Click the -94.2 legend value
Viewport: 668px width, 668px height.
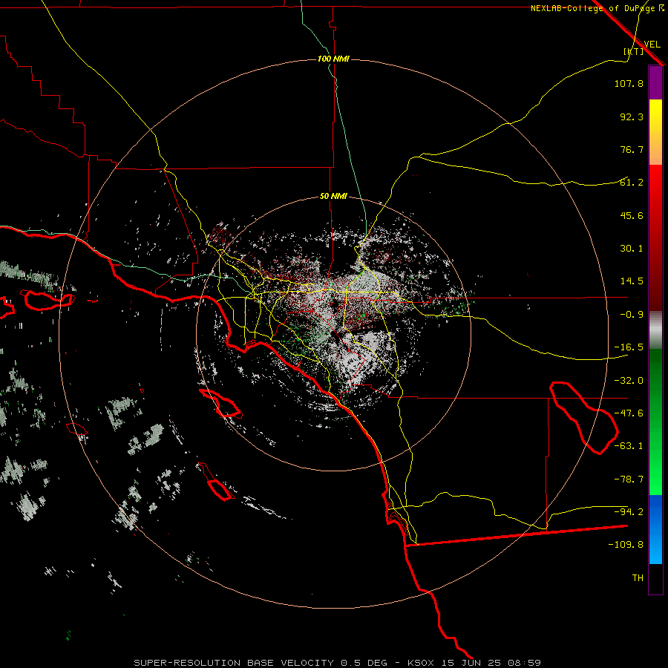point(629,512)
